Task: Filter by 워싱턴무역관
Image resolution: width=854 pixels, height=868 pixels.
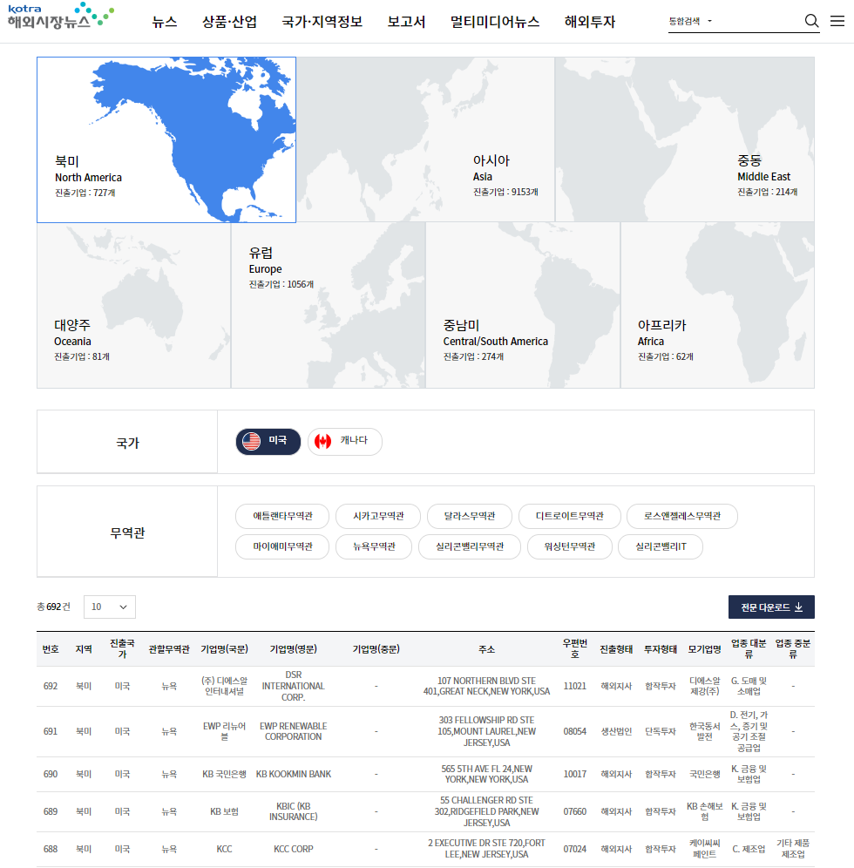Action: click(x=570, y=547)
